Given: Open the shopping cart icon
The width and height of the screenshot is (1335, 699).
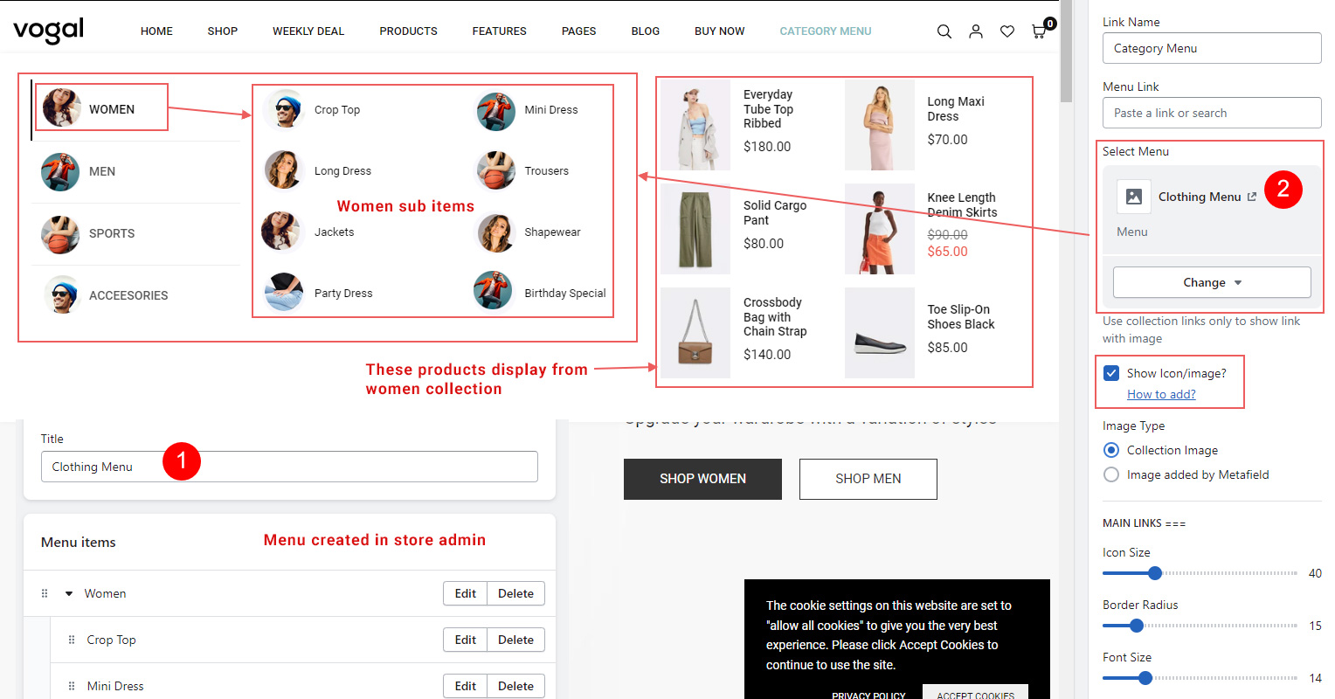Looking at the screenshot, I should (x=1039, y=31).
